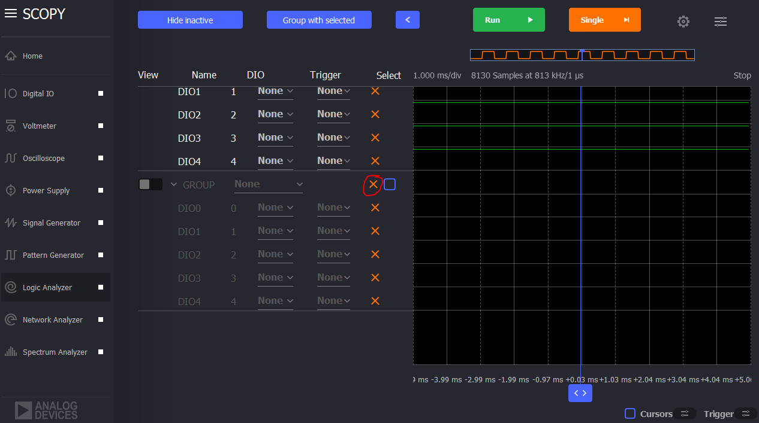Open the hamburger menu next to SCOPY

pyautogui.click(x=10, y=14)
